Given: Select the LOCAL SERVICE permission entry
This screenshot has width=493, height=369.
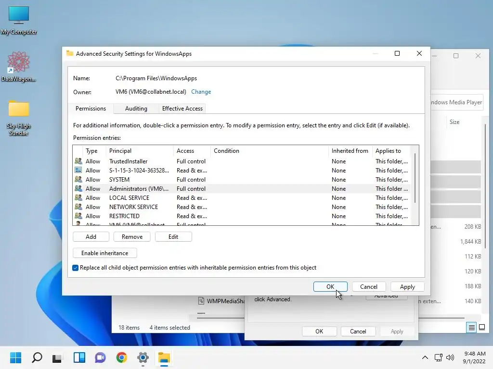Looking at the screenshot, I should (x=242, y=197).
